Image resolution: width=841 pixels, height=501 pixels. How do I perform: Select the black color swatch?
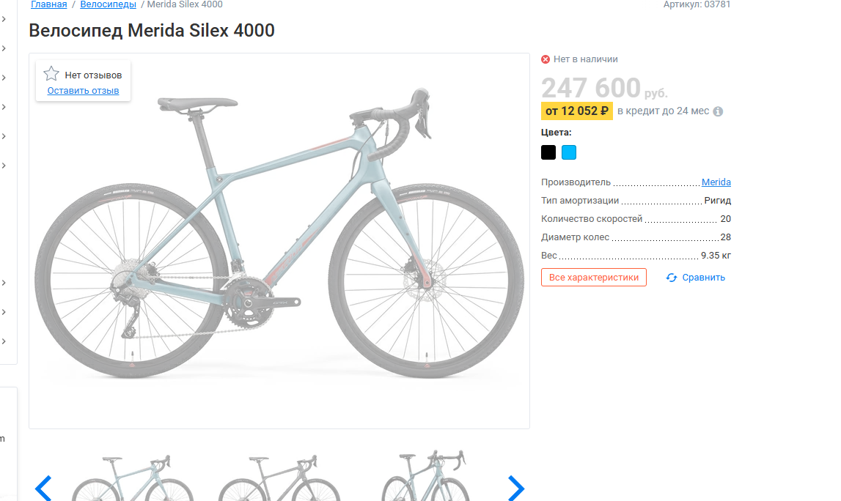(x=548, y=152)
